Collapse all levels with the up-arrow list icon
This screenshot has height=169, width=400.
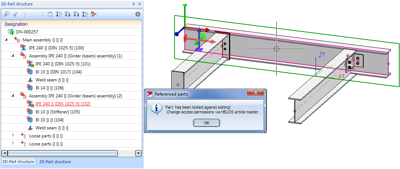(x=59, y=14)
